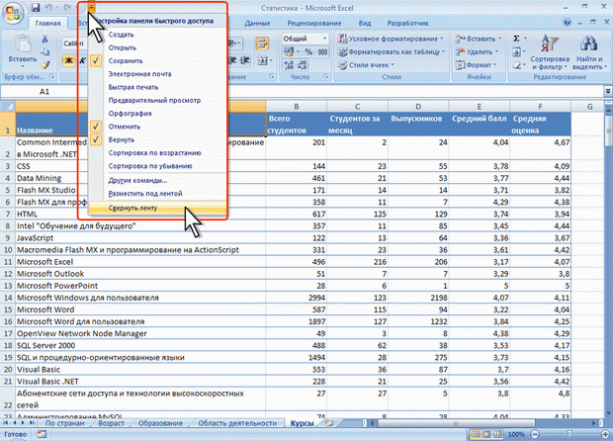Select the Format Painter brush
This screenshot has width=613, height=441.
click(x=44, y=64)
